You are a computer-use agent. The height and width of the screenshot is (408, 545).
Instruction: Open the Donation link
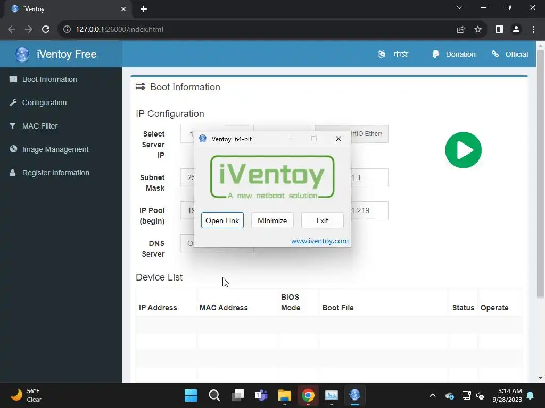coord(460,54)
